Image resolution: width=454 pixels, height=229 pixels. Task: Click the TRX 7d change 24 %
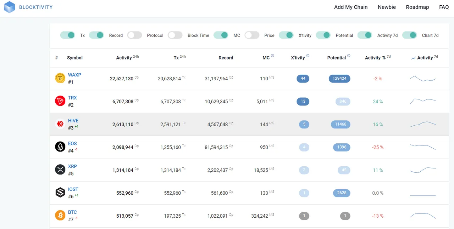coord(378,102)
